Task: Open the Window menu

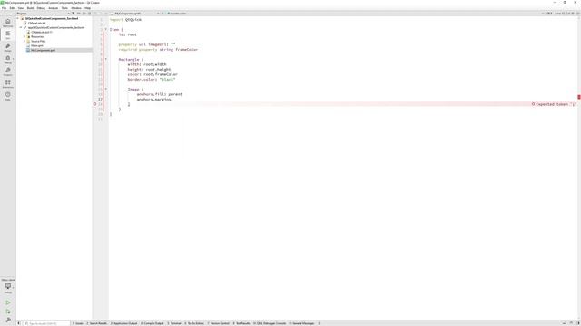Action: coord(76,8)
